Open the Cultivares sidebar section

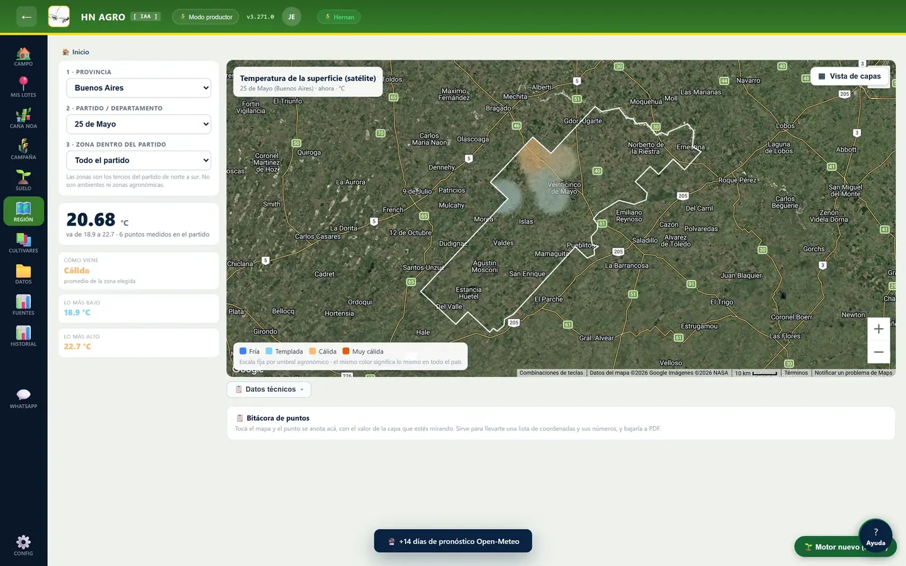pyautogui.click(x=23, y=243)
